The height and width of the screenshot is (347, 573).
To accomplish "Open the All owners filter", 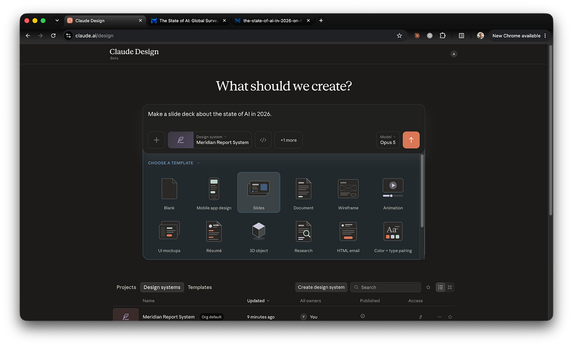I will pos(311,301).
